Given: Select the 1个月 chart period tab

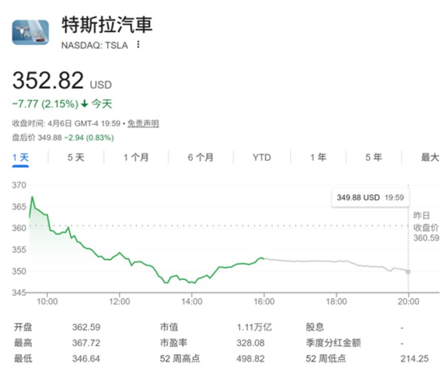Looking at the screenshot, I should [135, 158].
